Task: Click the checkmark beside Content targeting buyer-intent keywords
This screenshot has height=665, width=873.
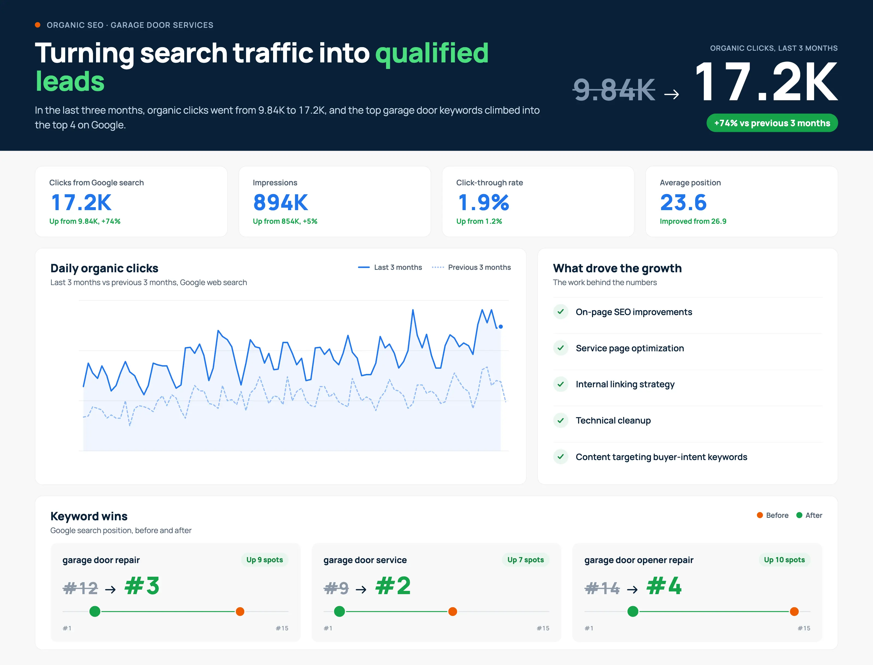Action: point(560,457)
